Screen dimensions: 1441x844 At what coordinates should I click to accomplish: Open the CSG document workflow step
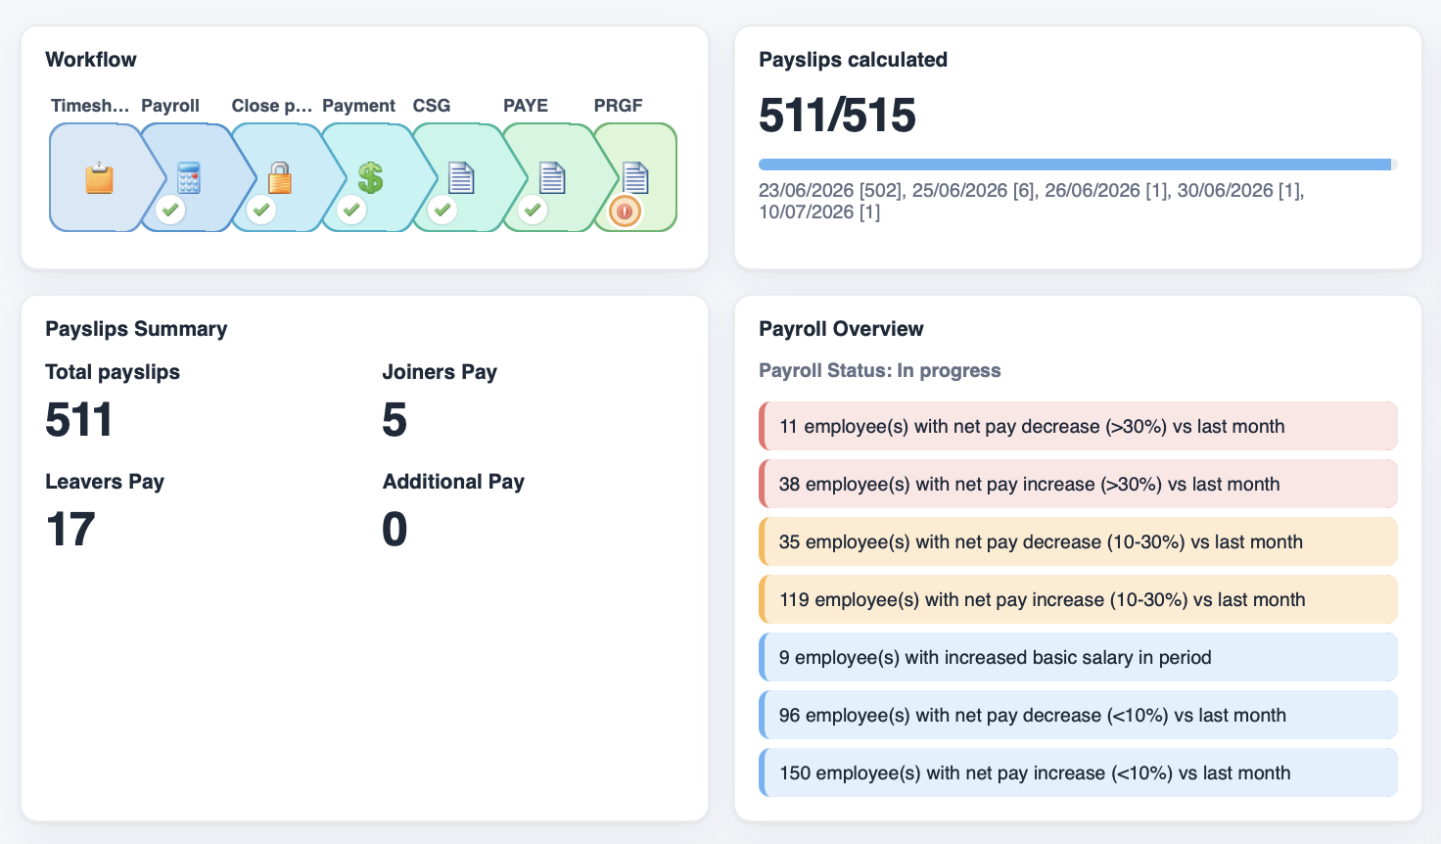coord(461,178)
